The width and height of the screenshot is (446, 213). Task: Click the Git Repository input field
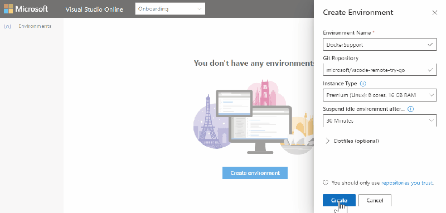380,70
